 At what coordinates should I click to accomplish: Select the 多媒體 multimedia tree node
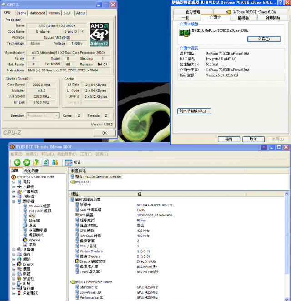pos(29,250)
